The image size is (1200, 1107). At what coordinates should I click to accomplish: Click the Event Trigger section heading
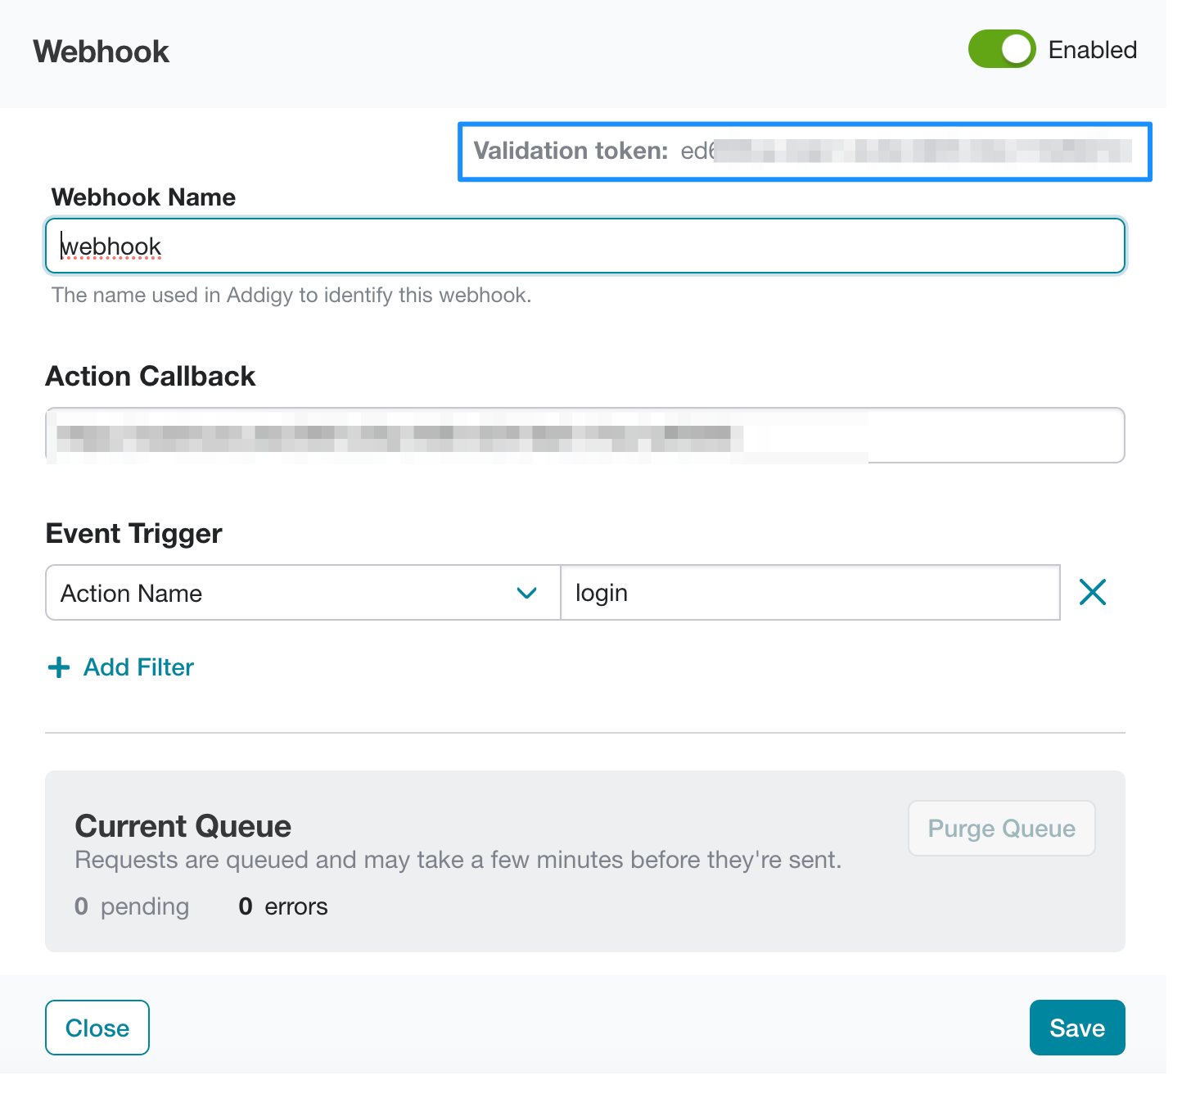click(x=134, y=533)
